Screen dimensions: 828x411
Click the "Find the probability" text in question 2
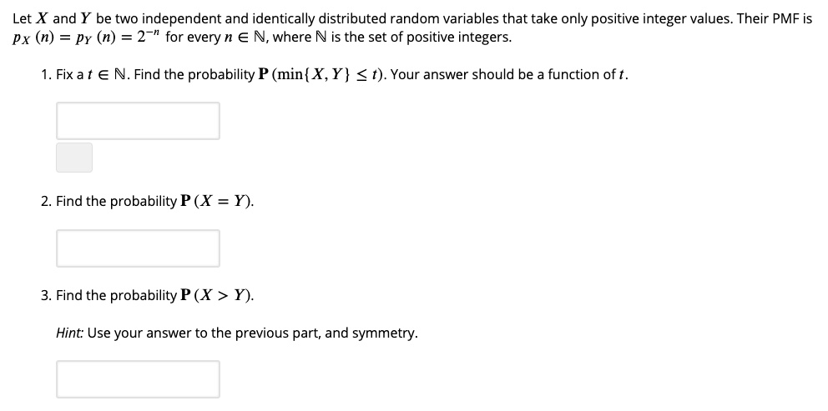point(115,202)
